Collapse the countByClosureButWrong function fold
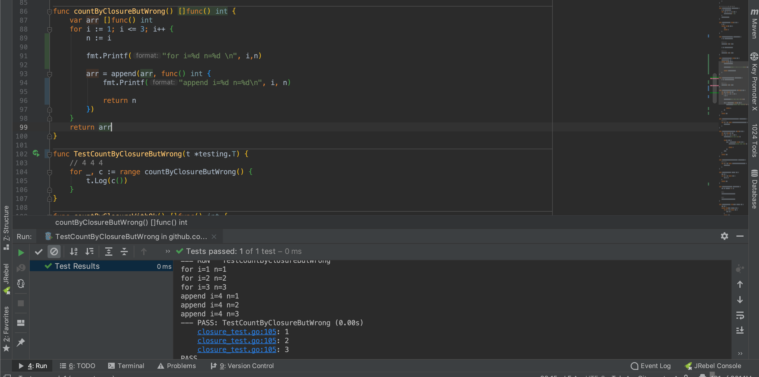Screen dimensions: 759x377 point(49,11)
